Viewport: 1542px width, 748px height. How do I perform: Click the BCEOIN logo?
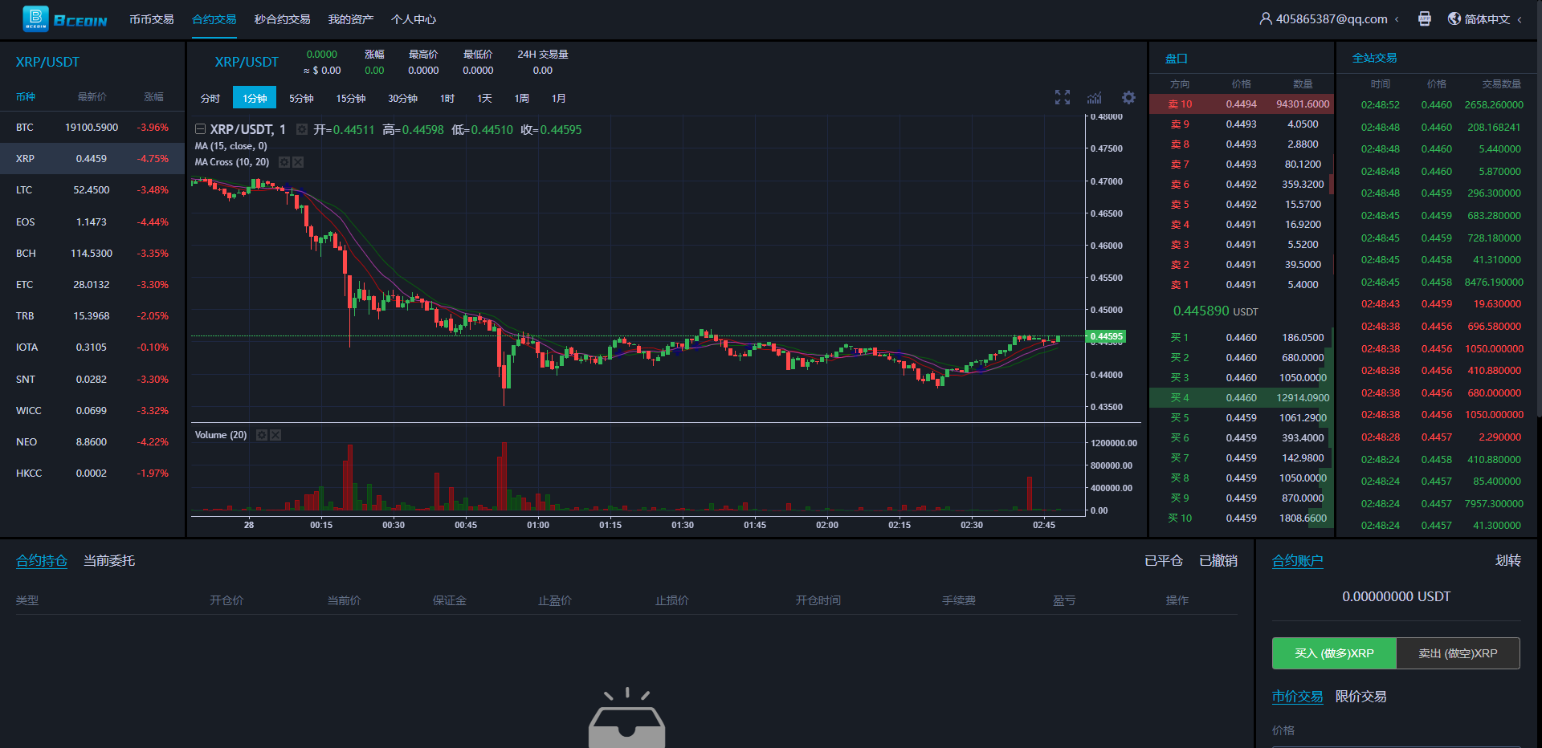pyautogui.click(x=65, y=18)
